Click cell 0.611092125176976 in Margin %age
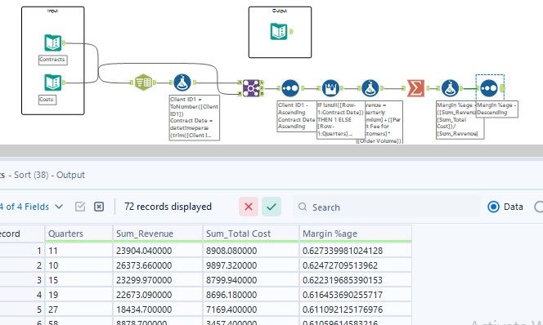 coord(356,309)
